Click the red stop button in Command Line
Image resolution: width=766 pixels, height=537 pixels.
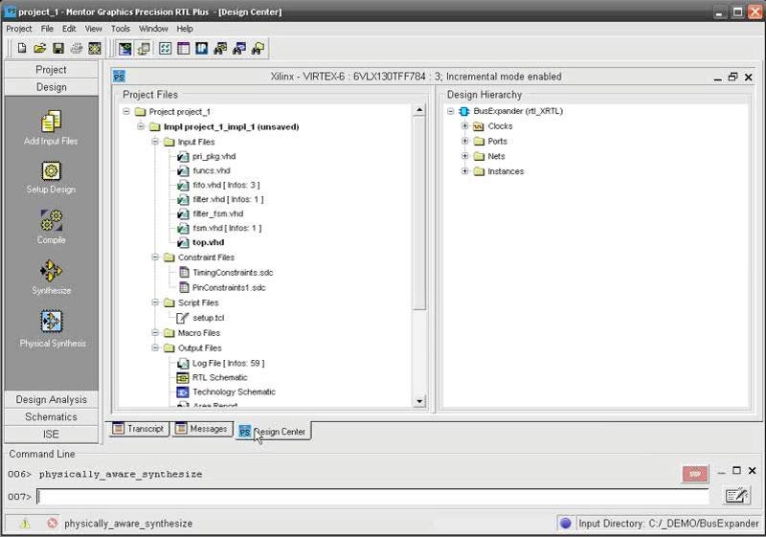pos(695,474)
